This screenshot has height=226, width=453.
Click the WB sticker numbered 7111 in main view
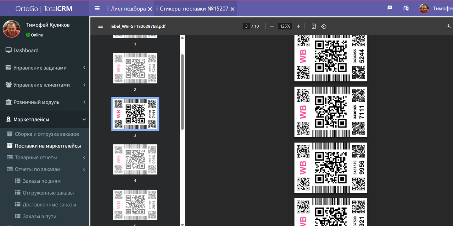[x=331, y=112]
